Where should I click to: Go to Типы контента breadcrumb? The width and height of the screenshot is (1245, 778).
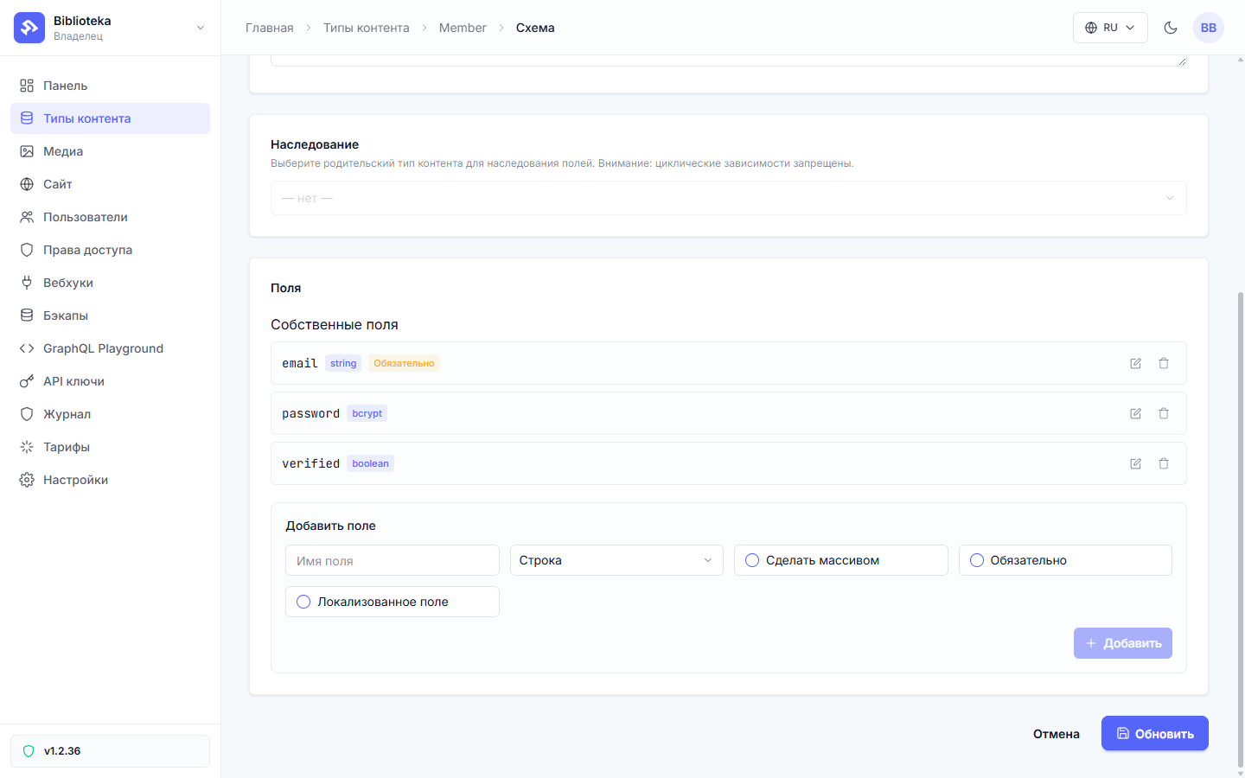click(367, 28)
